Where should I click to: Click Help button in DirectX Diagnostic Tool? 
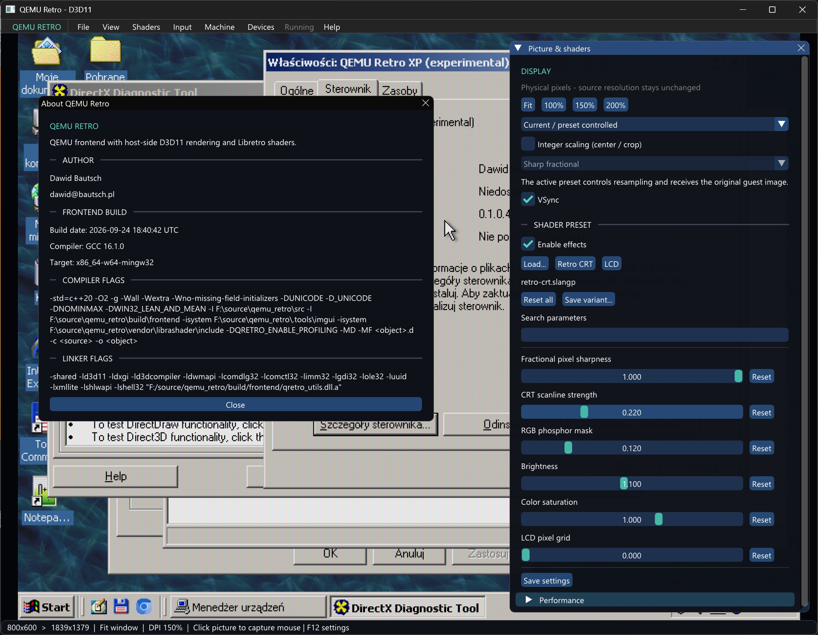[115, 476]
